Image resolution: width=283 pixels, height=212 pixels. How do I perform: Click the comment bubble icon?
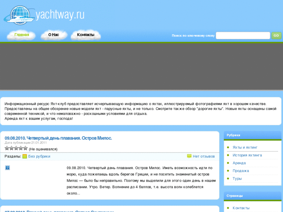(x=189, y=156)
